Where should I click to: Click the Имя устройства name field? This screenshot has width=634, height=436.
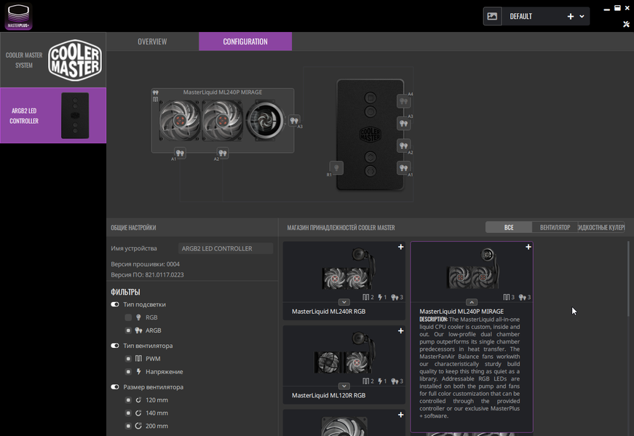pyautogui.click(x=226, y=248)
